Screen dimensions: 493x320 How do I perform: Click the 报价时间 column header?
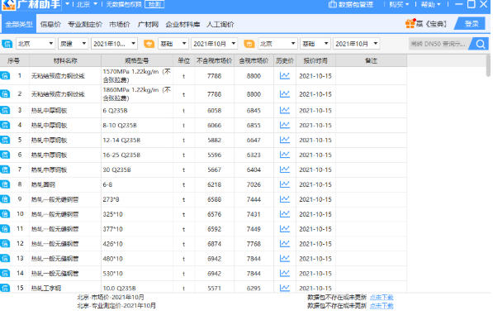(x=315, y=60)
